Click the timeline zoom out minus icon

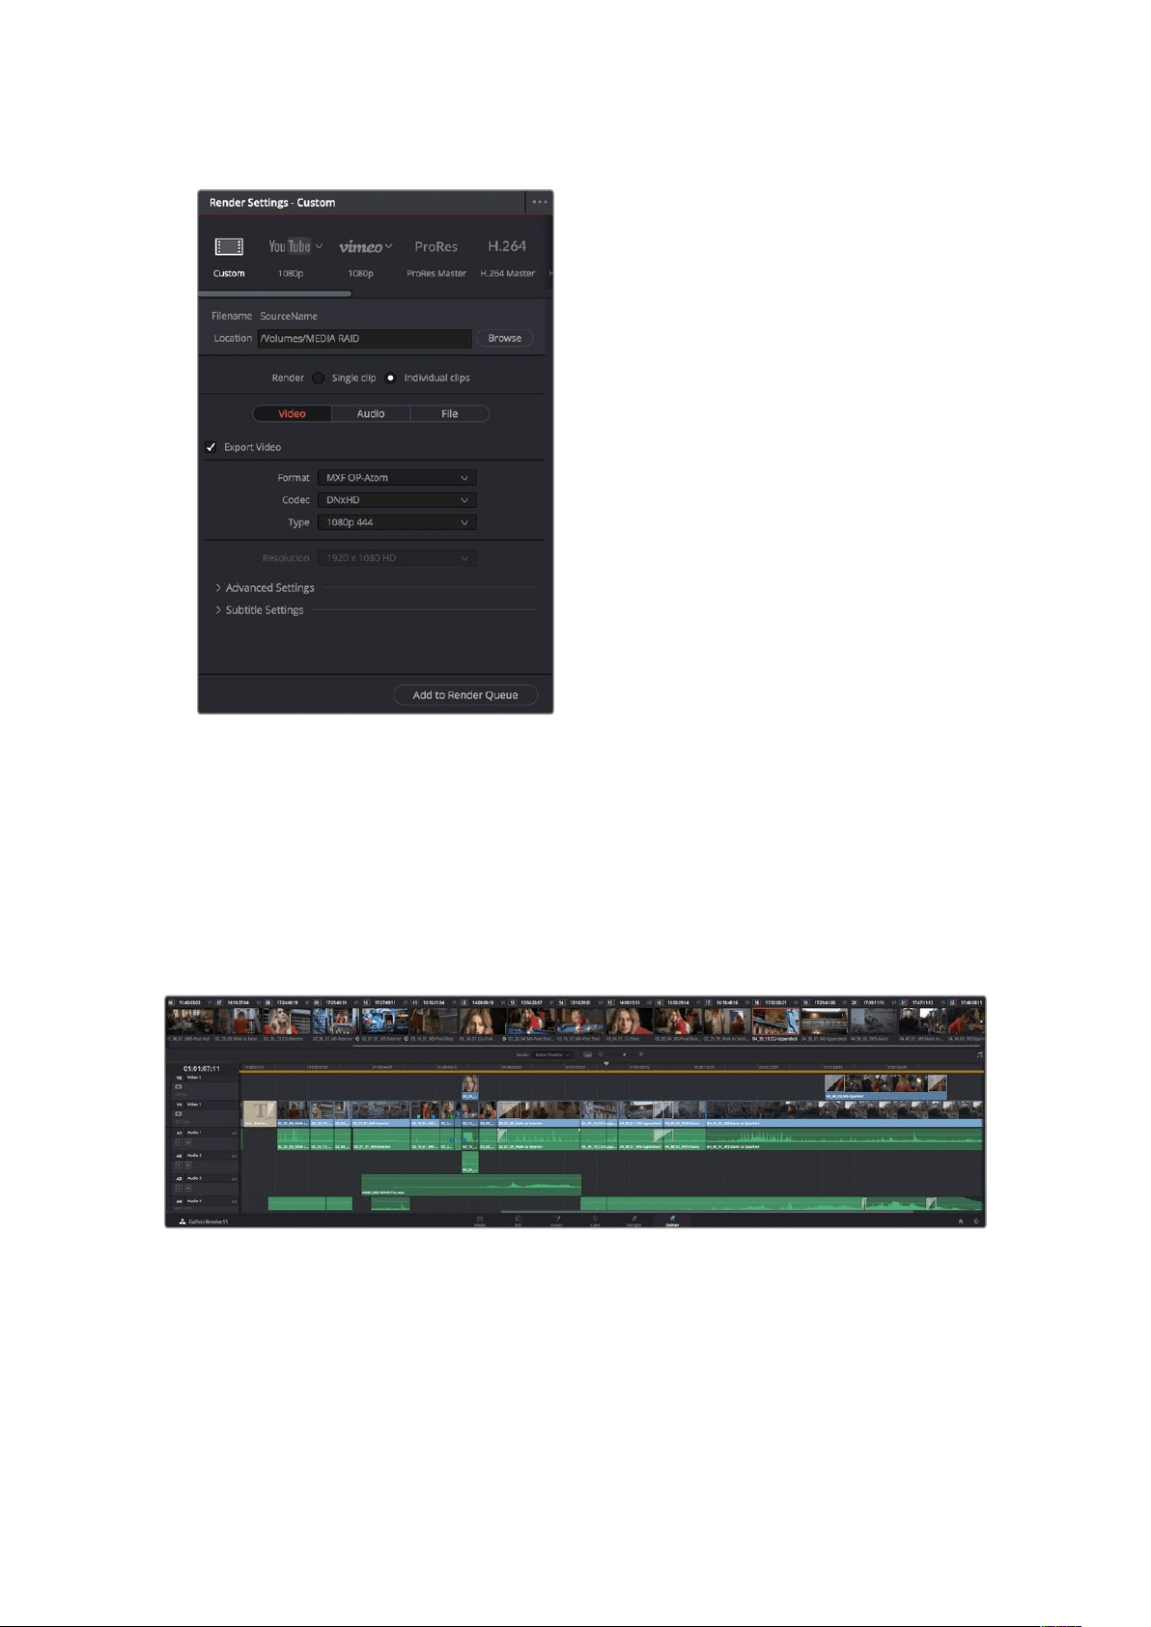point(601,1054)
